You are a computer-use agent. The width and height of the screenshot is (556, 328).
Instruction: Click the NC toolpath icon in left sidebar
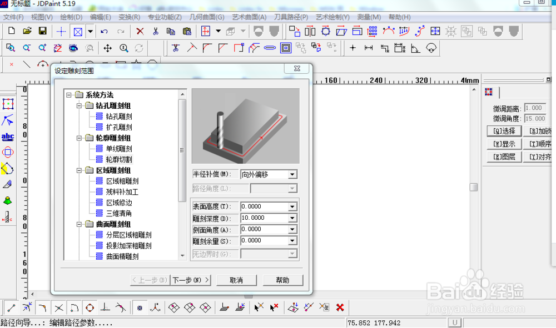click(x=7, y=217)
